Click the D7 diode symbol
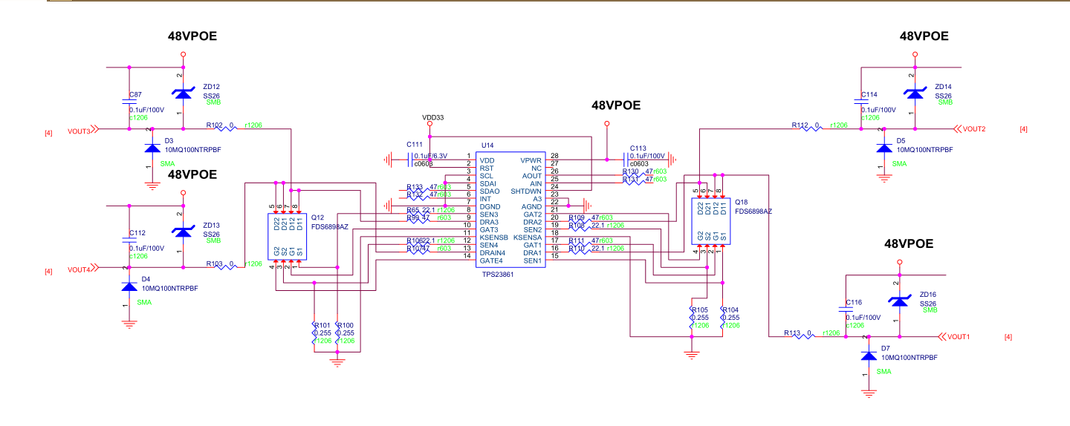Screen dimensions: 1070x426 click(869, 355)
